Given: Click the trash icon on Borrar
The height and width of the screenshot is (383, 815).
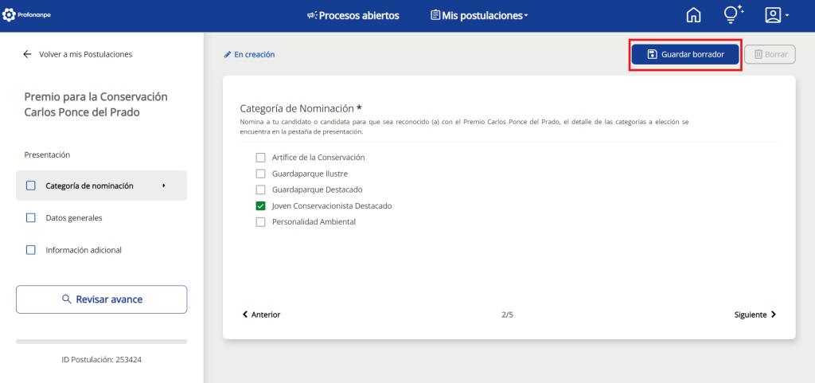Looking at the screenshot, I should (x=758, y=54).
